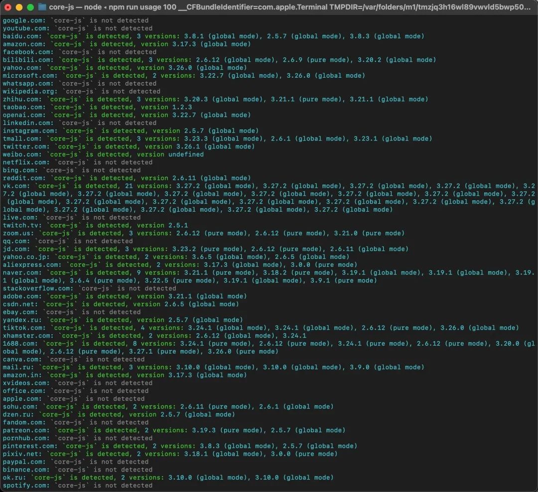Select the 1688.com 8 versions text
Viewport: 538px width, 492px height.
tap(269, 348)
